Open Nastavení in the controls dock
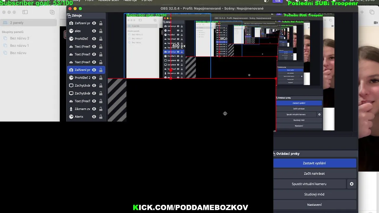 click(314, 205)
